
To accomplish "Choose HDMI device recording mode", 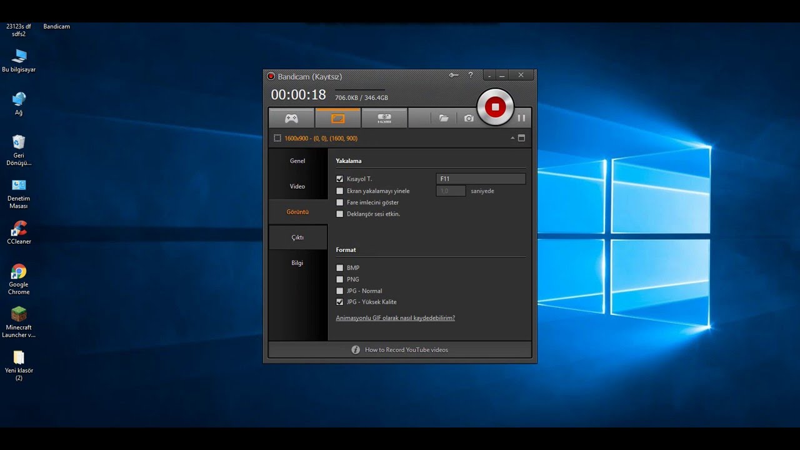I will point(384,118).
